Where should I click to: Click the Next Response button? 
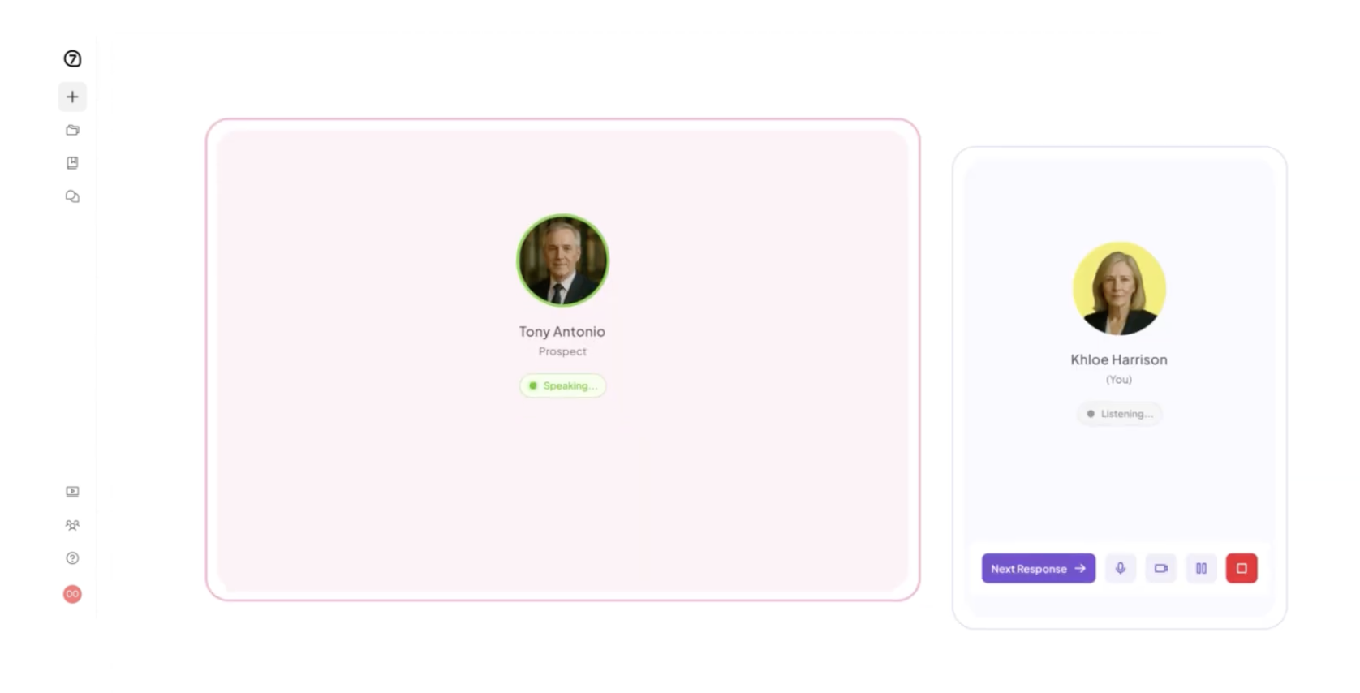pos(1038,568)
